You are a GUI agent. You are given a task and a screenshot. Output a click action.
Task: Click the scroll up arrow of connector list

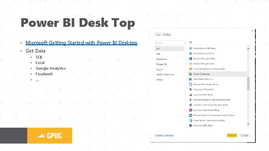(248, 49)
